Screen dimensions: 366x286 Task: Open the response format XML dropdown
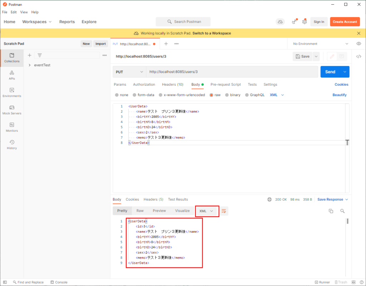pyautogui.click(x=207, y=211)
